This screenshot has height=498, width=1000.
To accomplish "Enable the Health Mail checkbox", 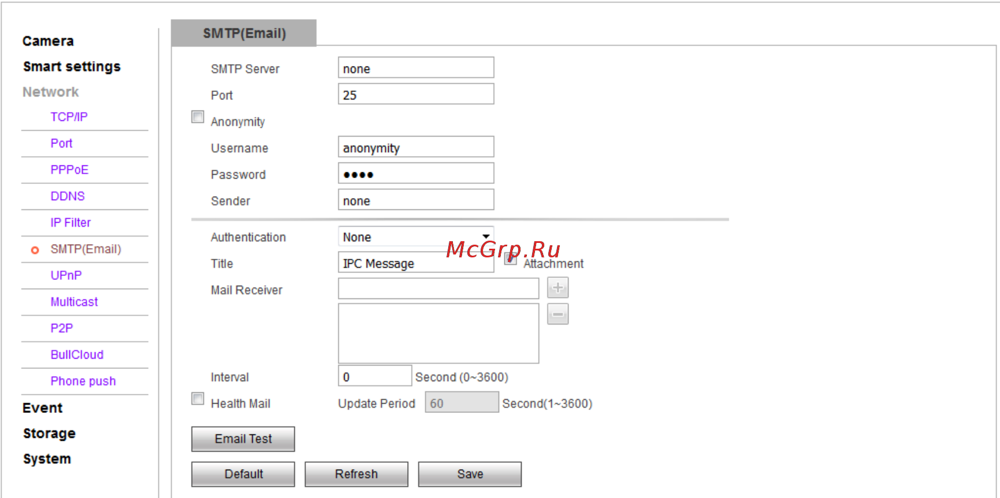I will [198, 399].
